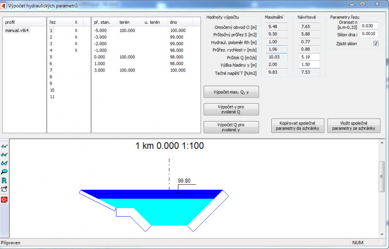Select řez row 4
This screenshot has height=249, width=389.
tap(51, 51)
